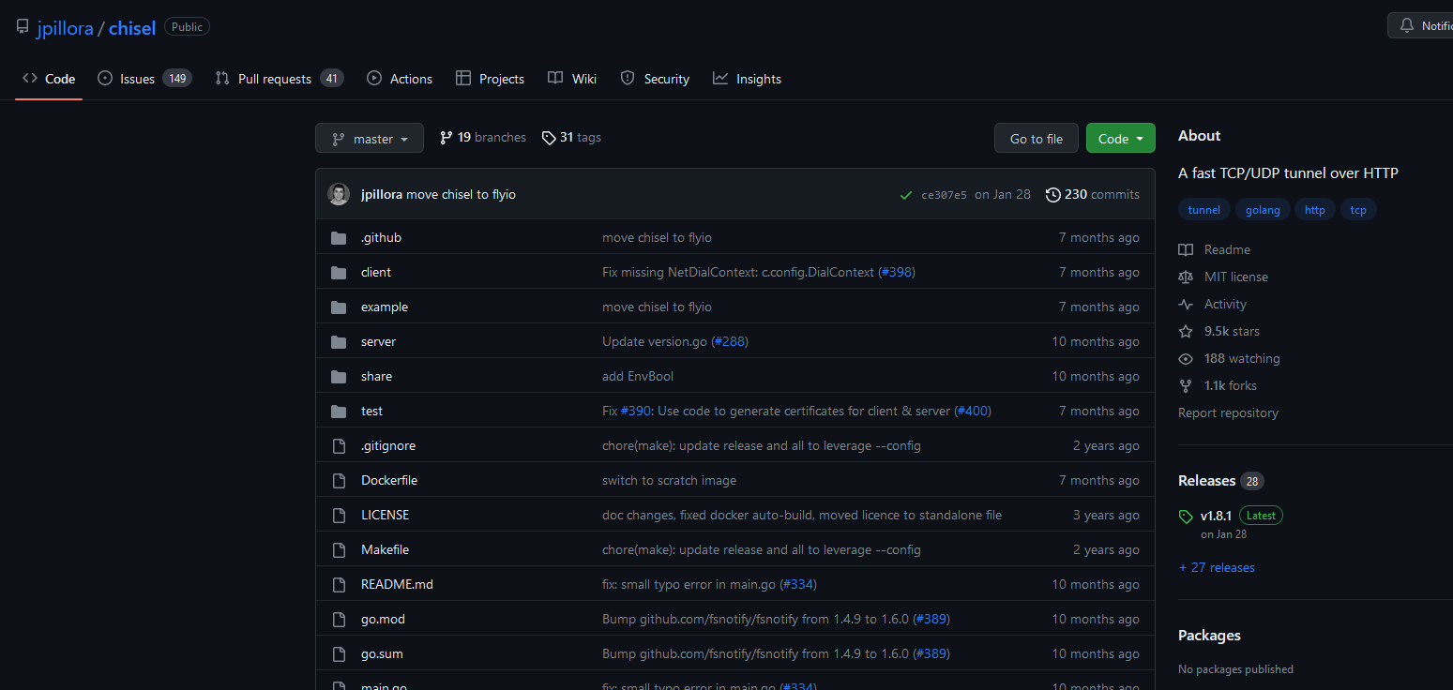The height and width of the screenshot is (690, 1453).
Task: View the 1.1k forks list
Action: [x=1218, y=386]
